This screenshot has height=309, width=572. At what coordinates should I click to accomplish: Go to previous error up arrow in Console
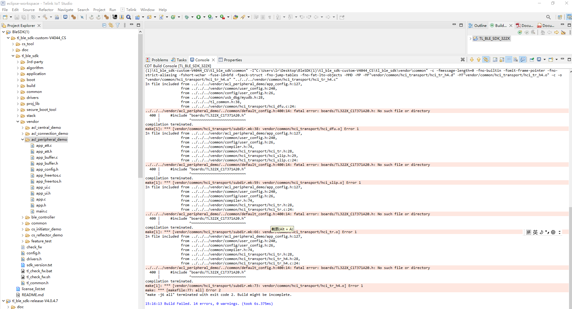pos(479,59)
